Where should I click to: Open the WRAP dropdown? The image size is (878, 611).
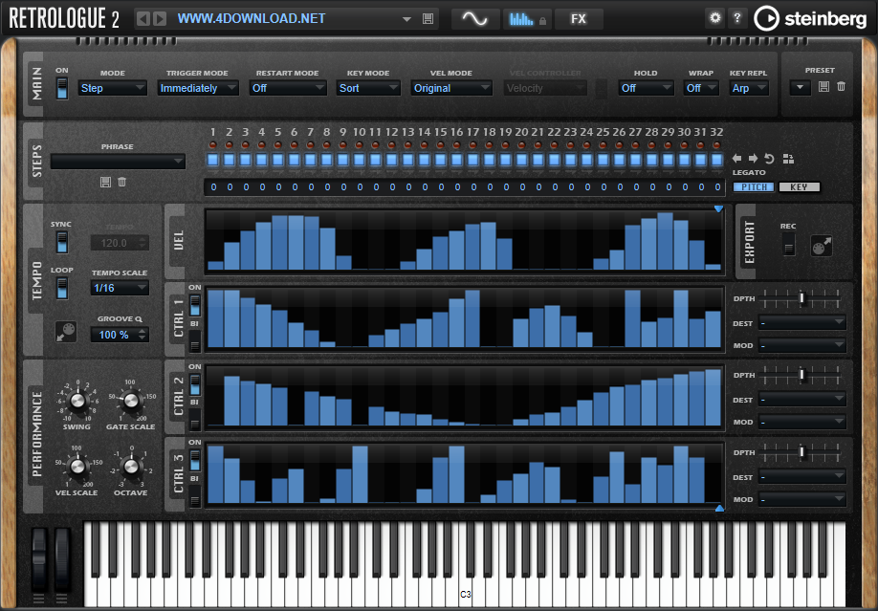coord(701,88)
